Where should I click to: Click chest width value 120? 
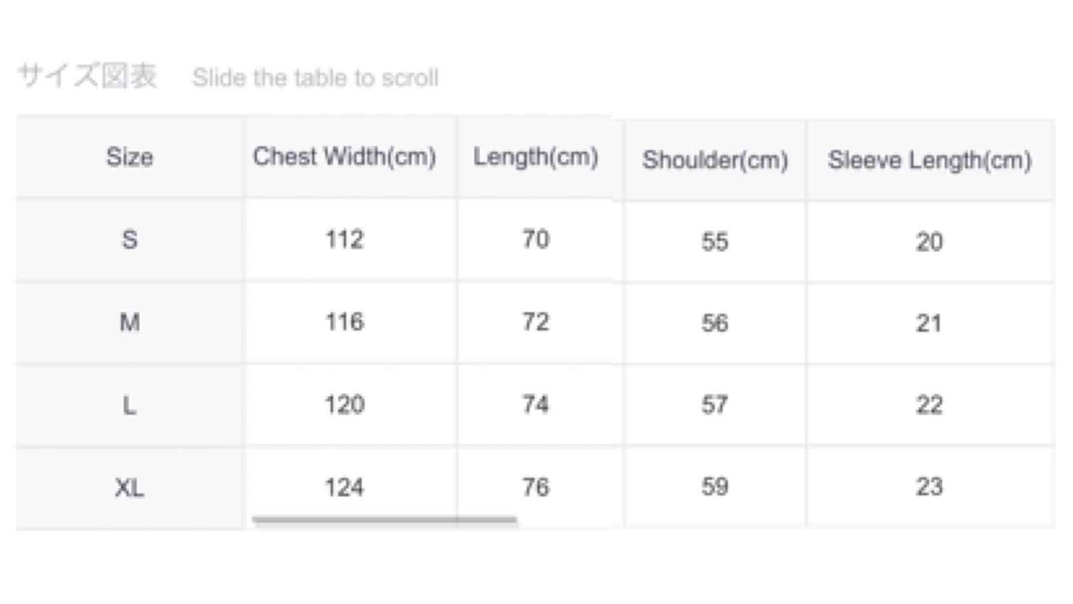pyautogui.click(x=344, y=405)
